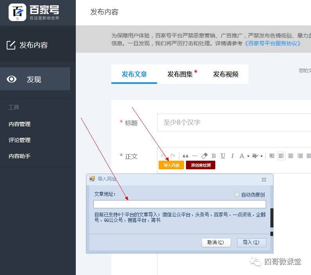Open 内容管理 in the sidebar
This screenshot has height=275, width=311.
[x=20, y=124]
